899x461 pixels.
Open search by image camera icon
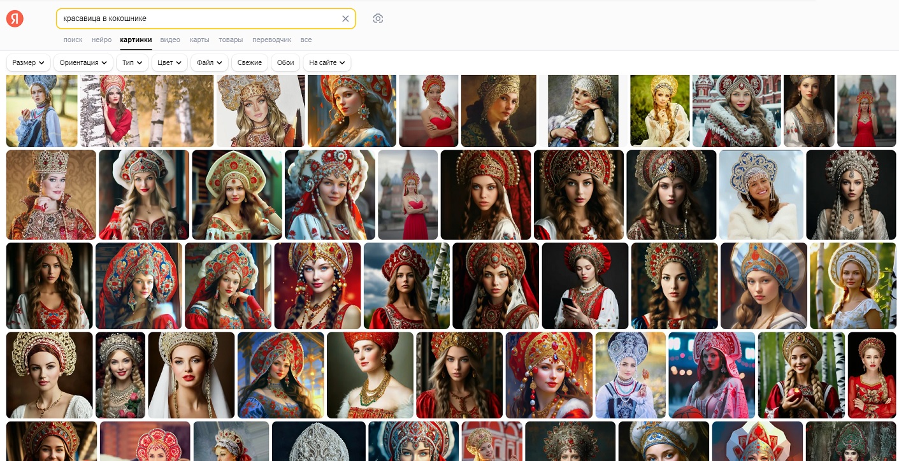[x=378, y=19]
